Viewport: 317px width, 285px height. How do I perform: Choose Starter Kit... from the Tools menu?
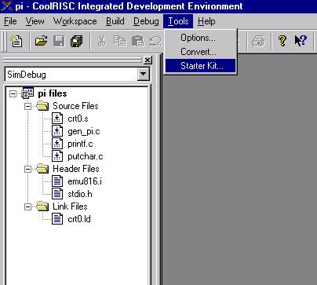point(200,66)
